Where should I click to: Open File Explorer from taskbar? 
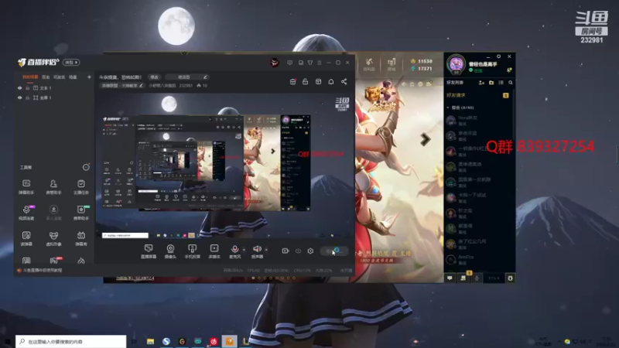coord(150,341)
